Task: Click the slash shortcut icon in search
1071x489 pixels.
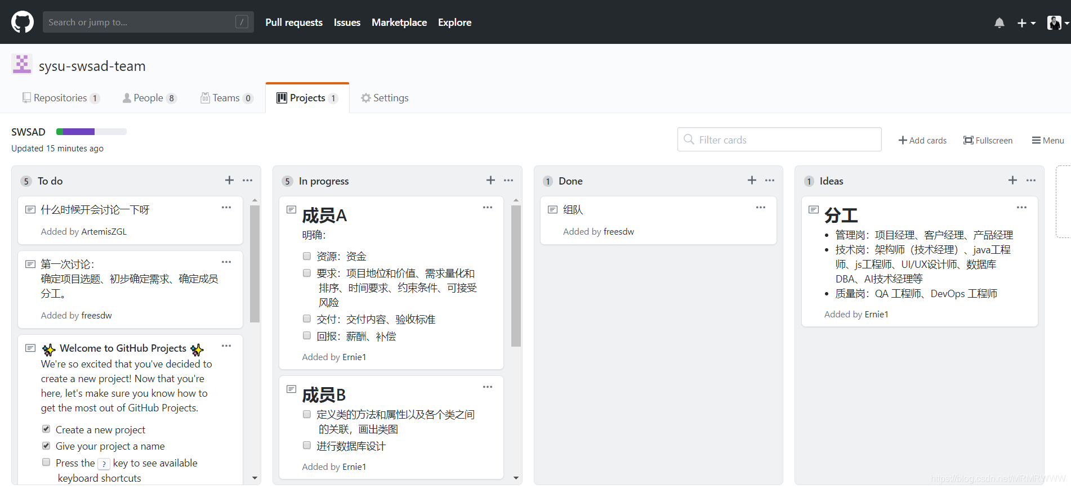Action: pyautogui.click(x=242, y=22)
